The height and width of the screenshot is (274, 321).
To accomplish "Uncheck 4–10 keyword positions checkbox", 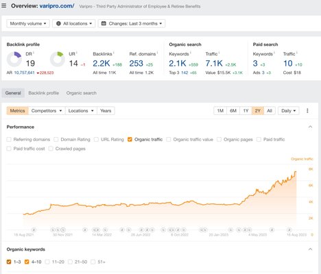I will (x=27, y=262).
